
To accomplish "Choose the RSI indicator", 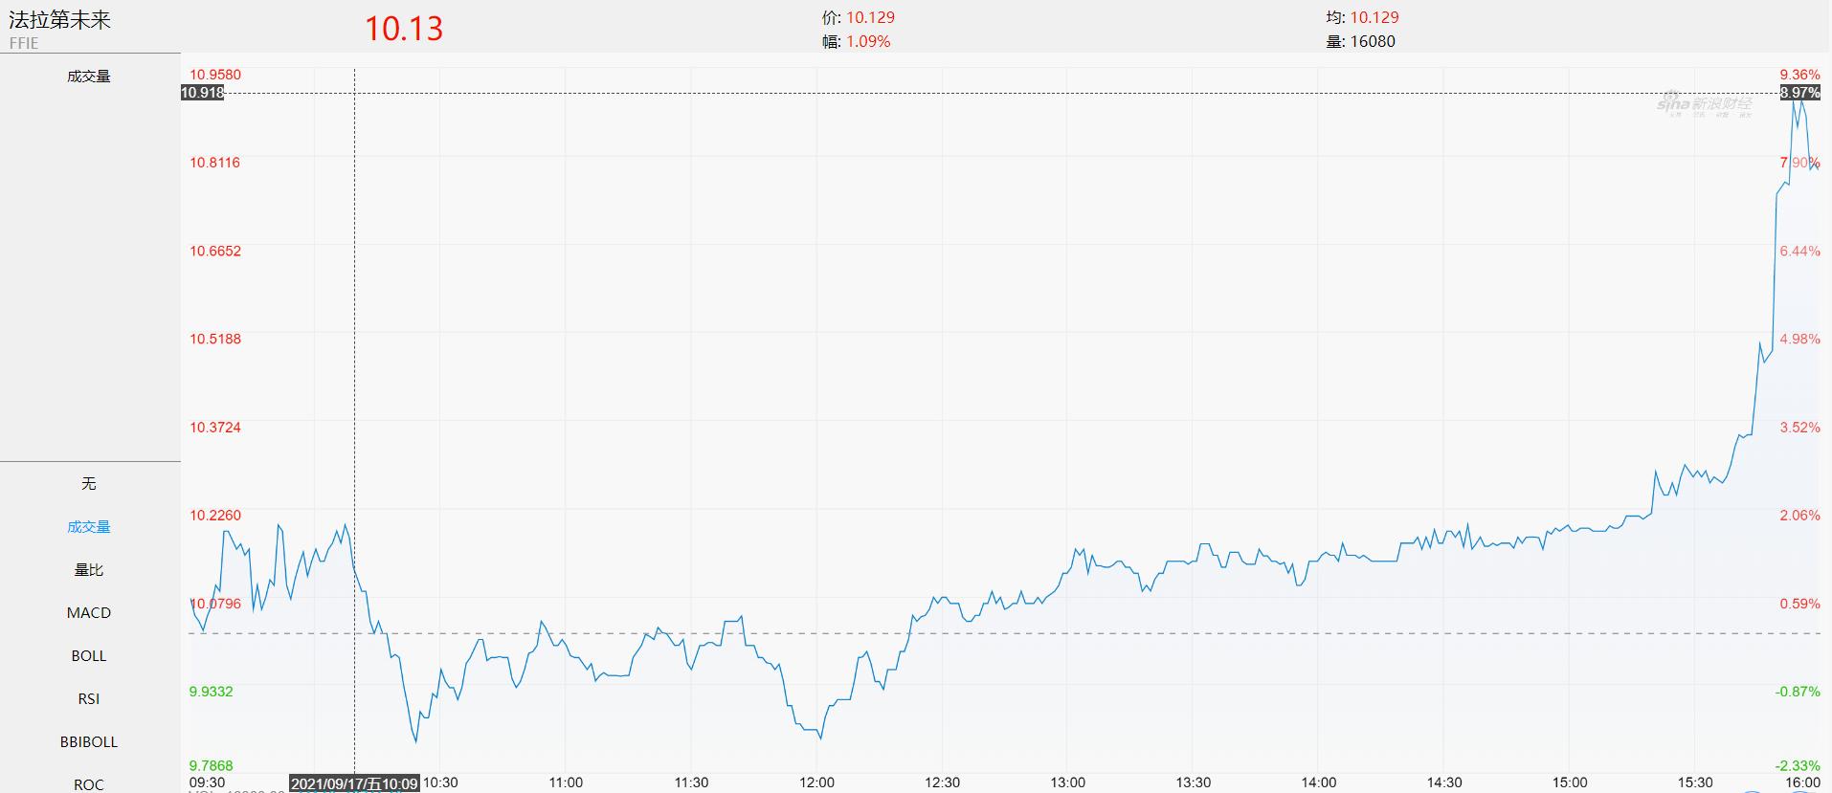I will pyautogui.click(x=89, y=699).
